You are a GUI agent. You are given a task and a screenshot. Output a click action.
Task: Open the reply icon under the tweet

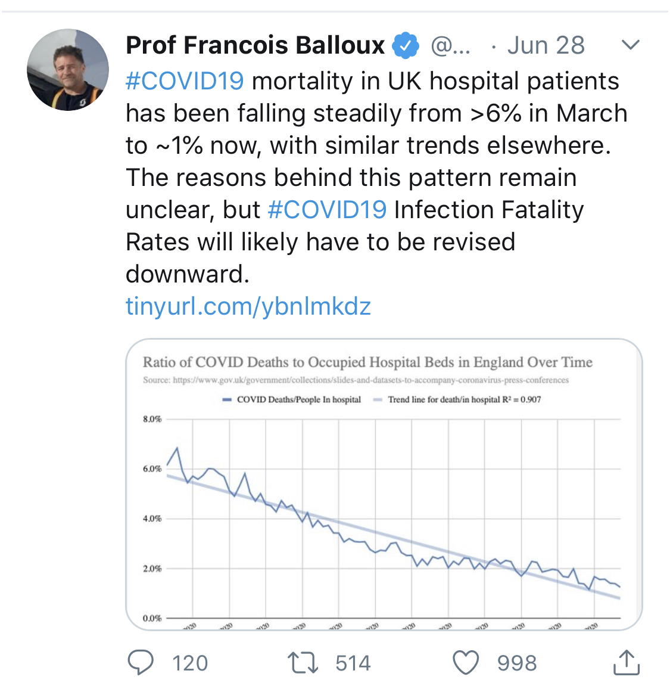pyautogui.click(x=141, y=662)
